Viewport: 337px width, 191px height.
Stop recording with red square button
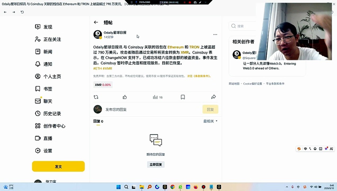click(x=190, y=2)
